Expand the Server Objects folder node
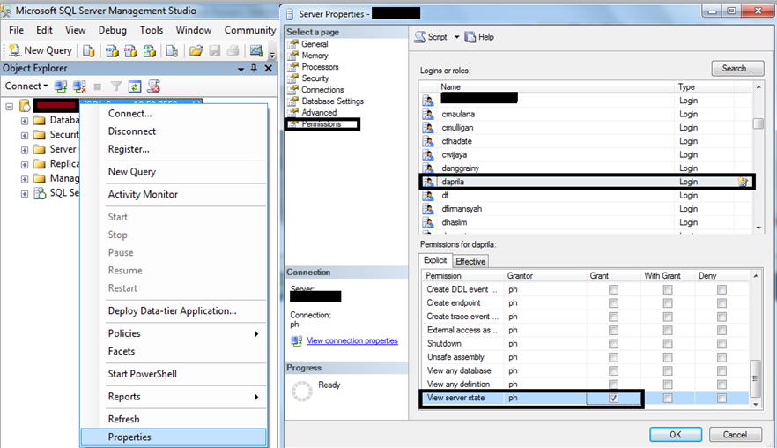777x448 pixels. click(25, 150)
